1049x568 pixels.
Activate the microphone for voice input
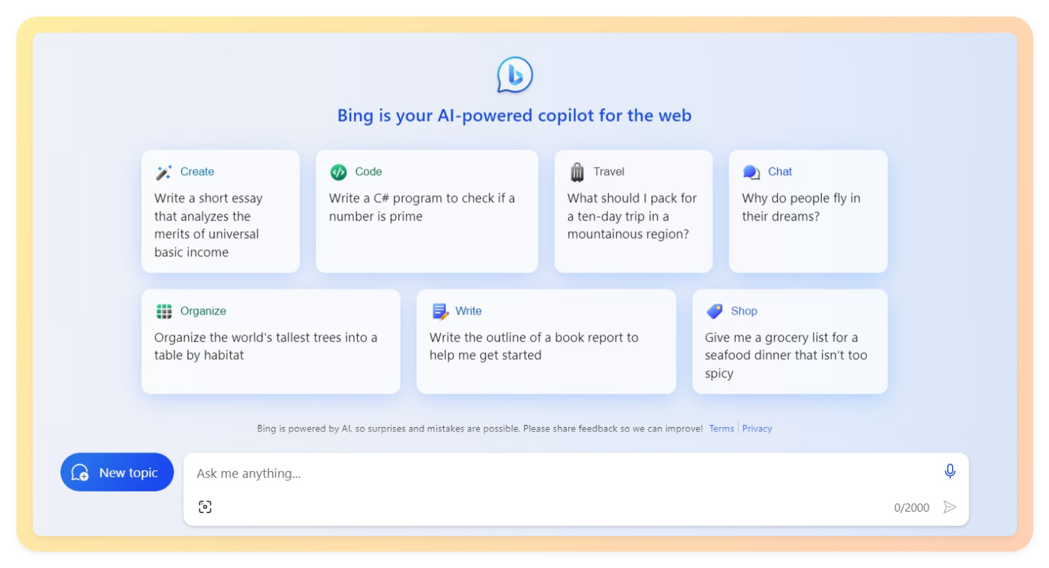click(949, 472)
